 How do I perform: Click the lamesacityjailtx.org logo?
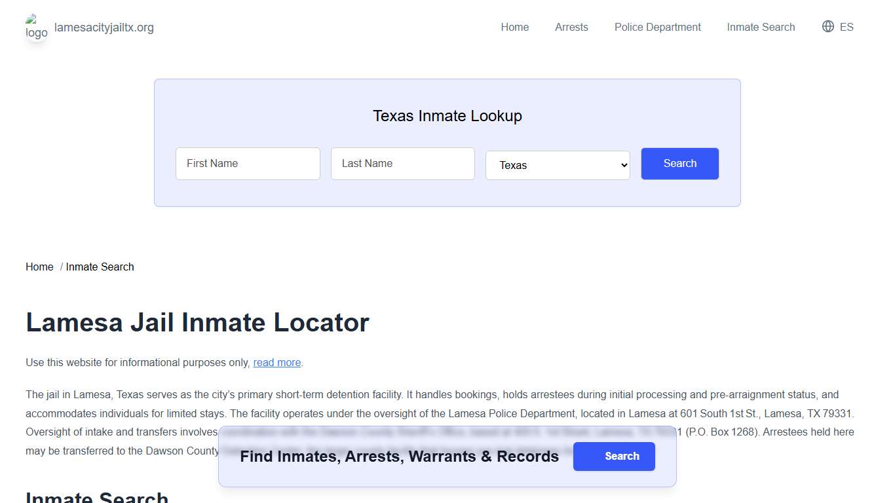tap(37, 27)
